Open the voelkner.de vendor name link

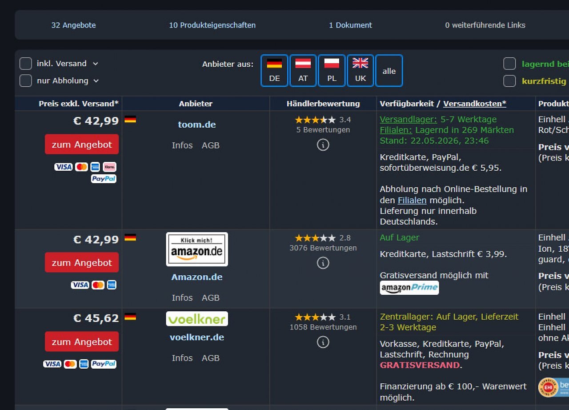point(197,337)
